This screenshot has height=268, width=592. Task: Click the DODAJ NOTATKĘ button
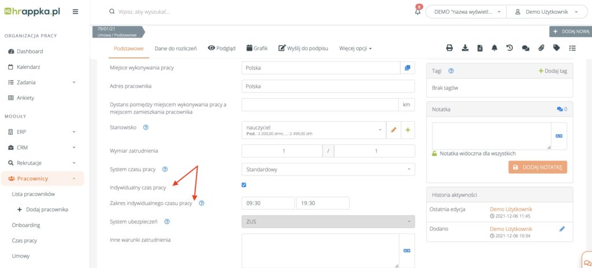click(538, 167)
